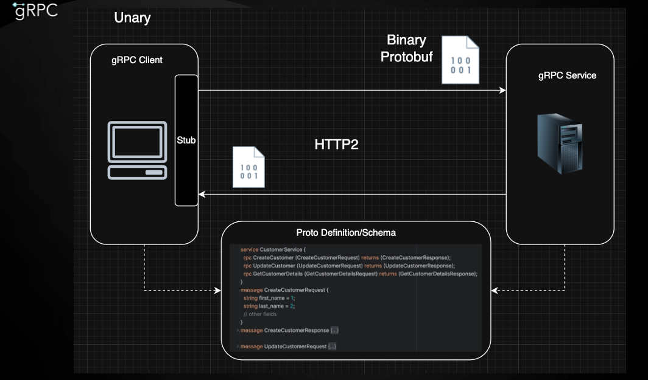Expand the folded CreateCustomerResponse message chevron

237,330
